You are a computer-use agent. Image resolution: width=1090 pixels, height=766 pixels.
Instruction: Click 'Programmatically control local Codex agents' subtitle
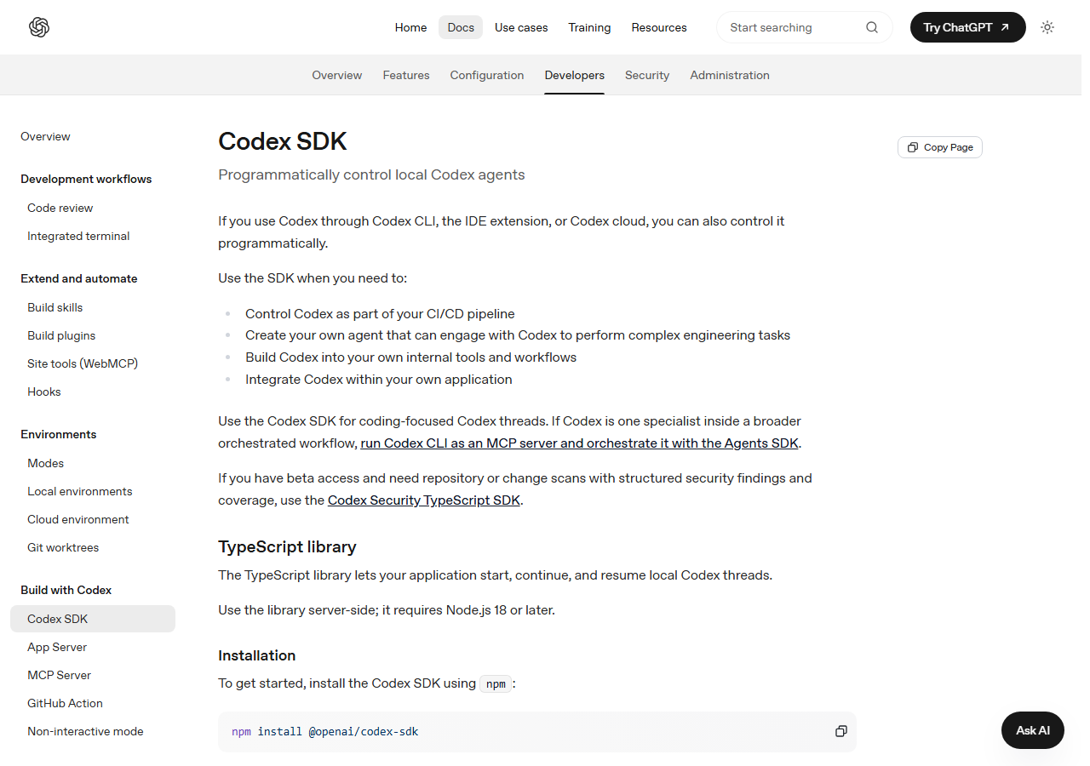[371, 174]
